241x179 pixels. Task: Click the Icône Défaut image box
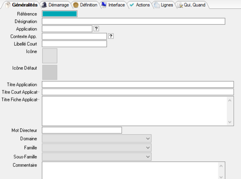click(50, 72)
